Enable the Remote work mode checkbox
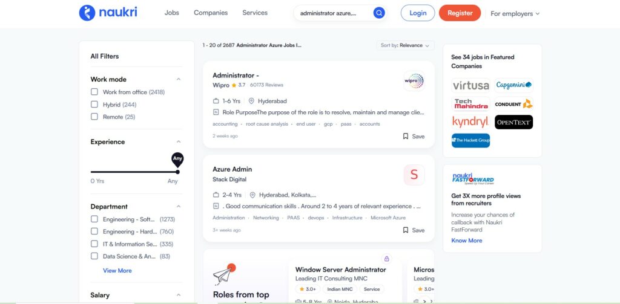This screenshot has height=304, width=620. pyautogui.click(x=94, y=117)
